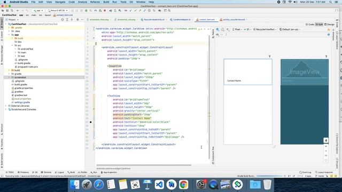342x192 pixels.
Task: Expand the External Libraries tree node
Action: tap(6, 106)
